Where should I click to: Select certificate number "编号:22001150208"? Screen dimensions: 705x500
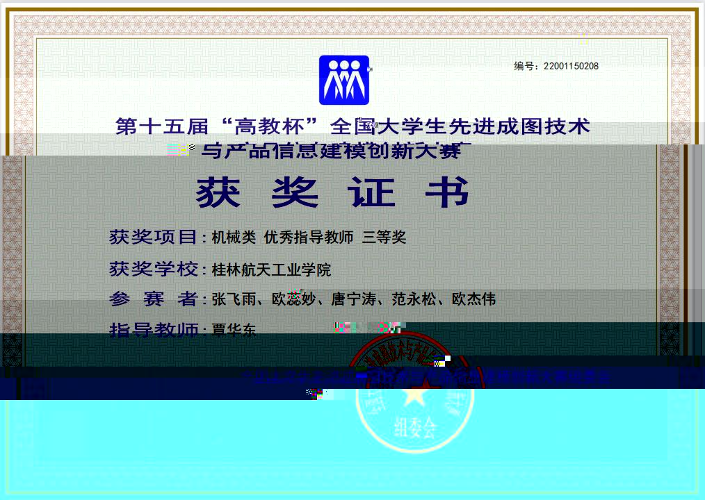[x=556, y=66]
